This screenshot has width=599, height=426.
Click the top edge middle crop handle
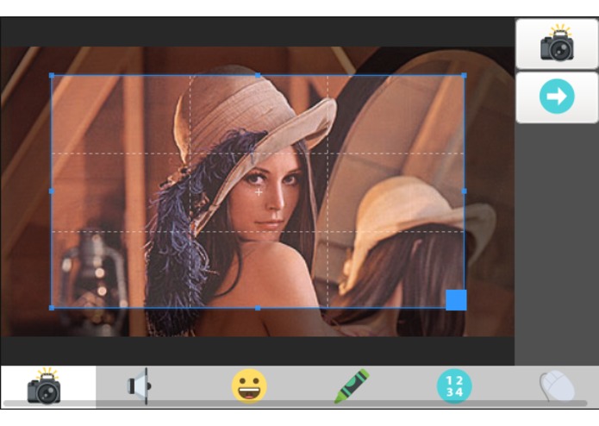pyautogui.click(x=258, y=76)
